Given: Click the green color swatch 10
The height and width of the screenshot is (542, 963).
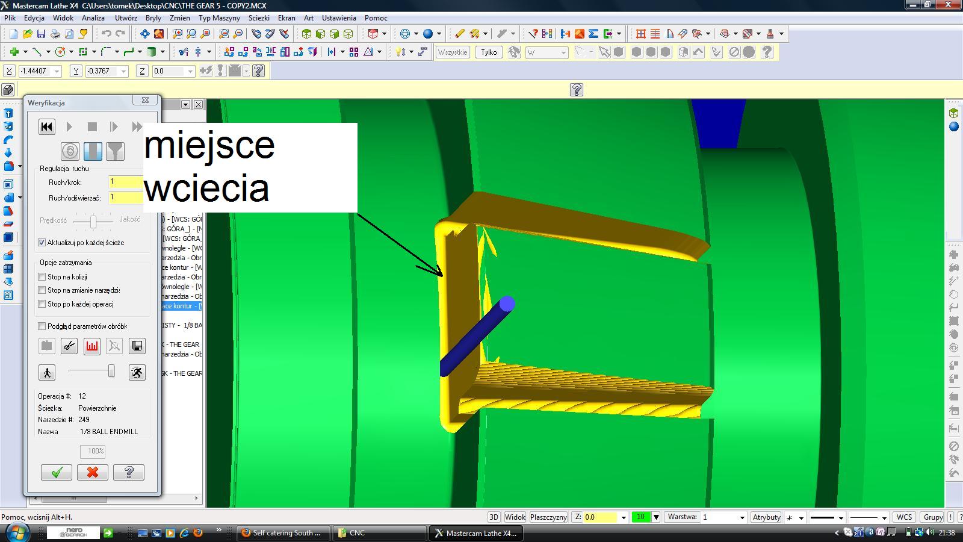Looking at the screenshot, I should [640, 517].
